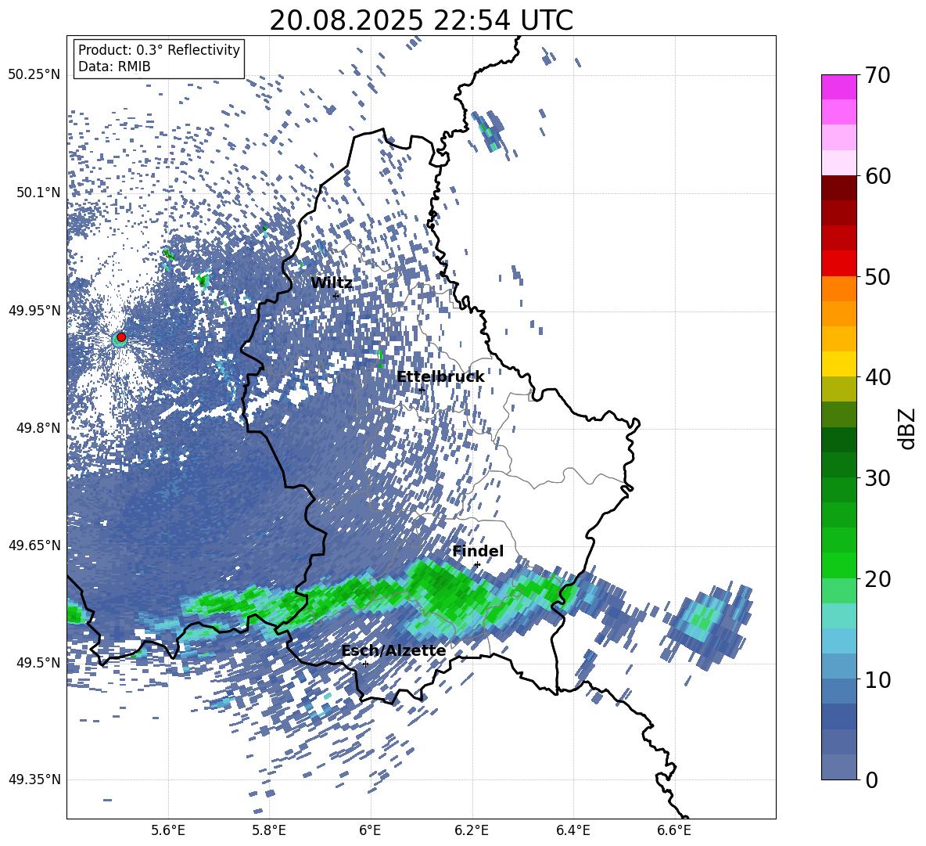Image resolution: width=926 pixels, height=846 pixels.
Task: Click the 49.8°N latitude label
Action: point(39,428)
